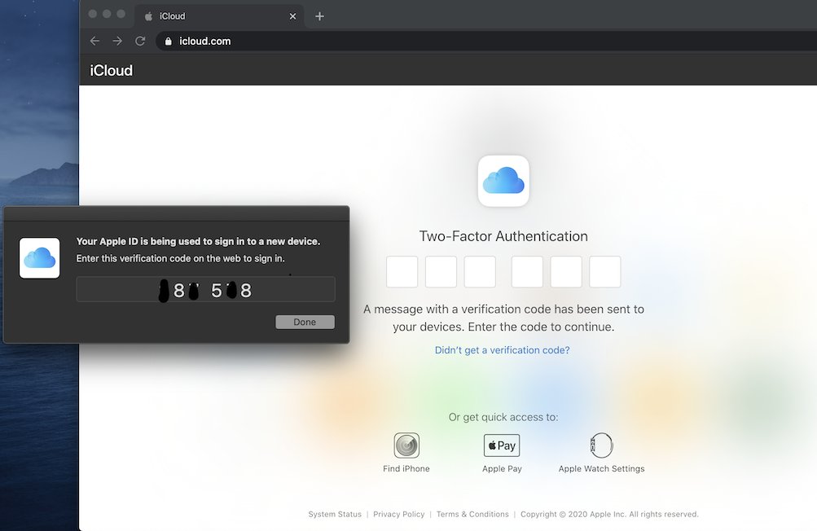The width and height of the screenshot is (817, 531).
Task: Click 'Your Apple ID is being used' message
Action: pyautogui.click(x=198, y=241)
